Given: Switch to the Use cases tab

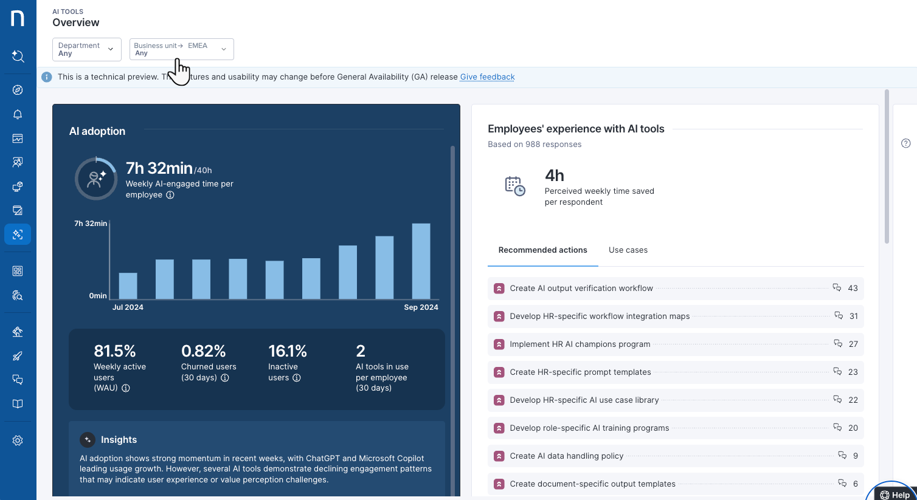Looking at the screenshot, I should (628, 250).
